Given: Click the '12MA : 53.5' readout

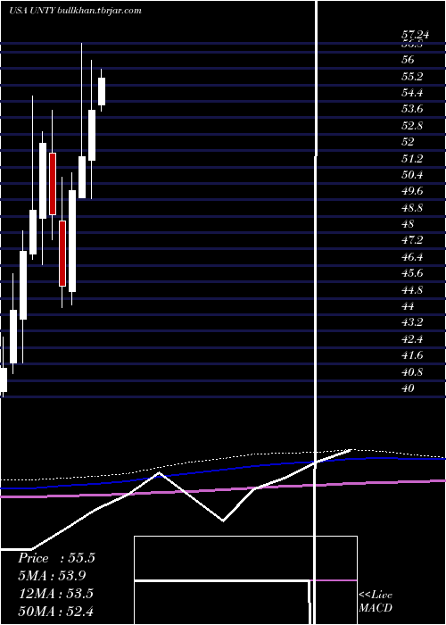Looking at the screenshot, I should tap(56, 594).
